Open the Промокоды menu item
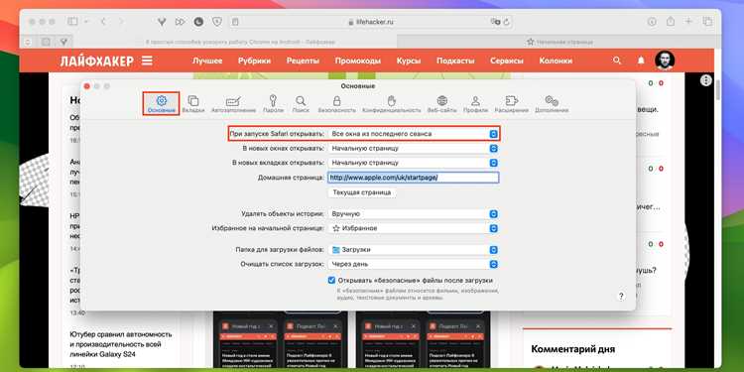Image resolution: width=744 pixels, height=372 pixels. [358, 61]
